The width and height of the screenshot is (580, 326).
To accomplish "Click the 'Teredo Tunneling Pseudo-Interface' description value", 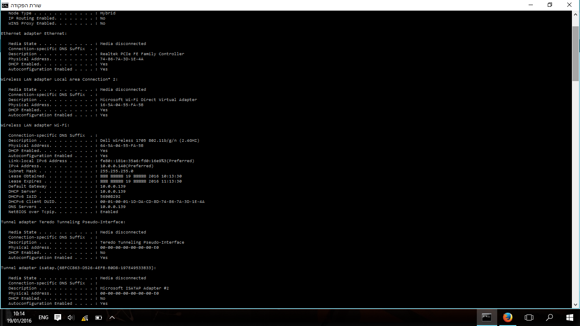I will pos(142,242).
